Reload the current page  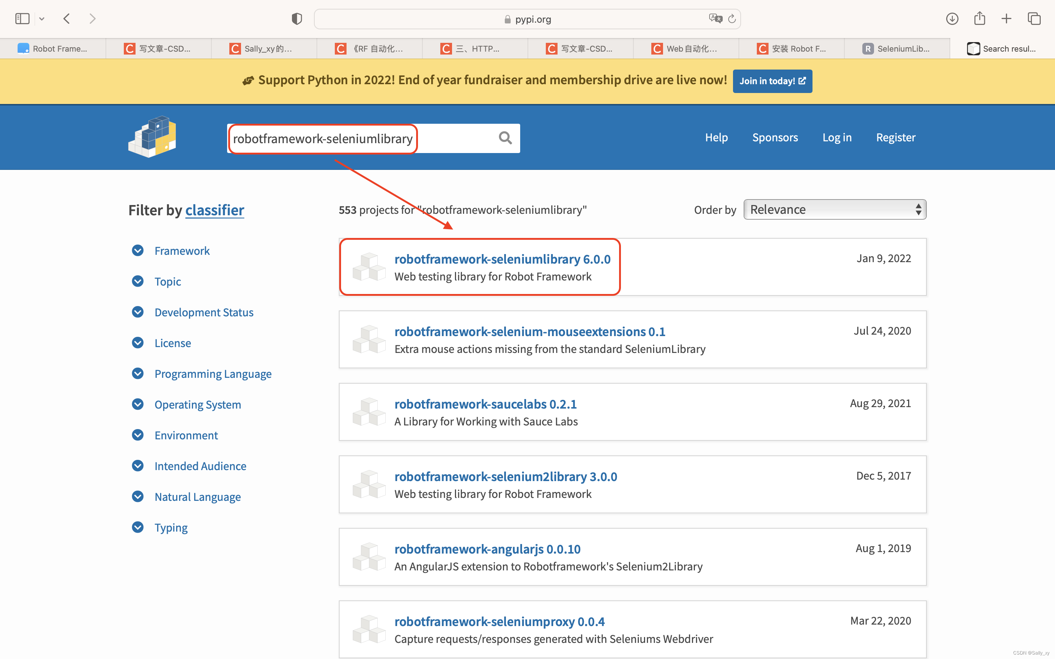[732, 19]
